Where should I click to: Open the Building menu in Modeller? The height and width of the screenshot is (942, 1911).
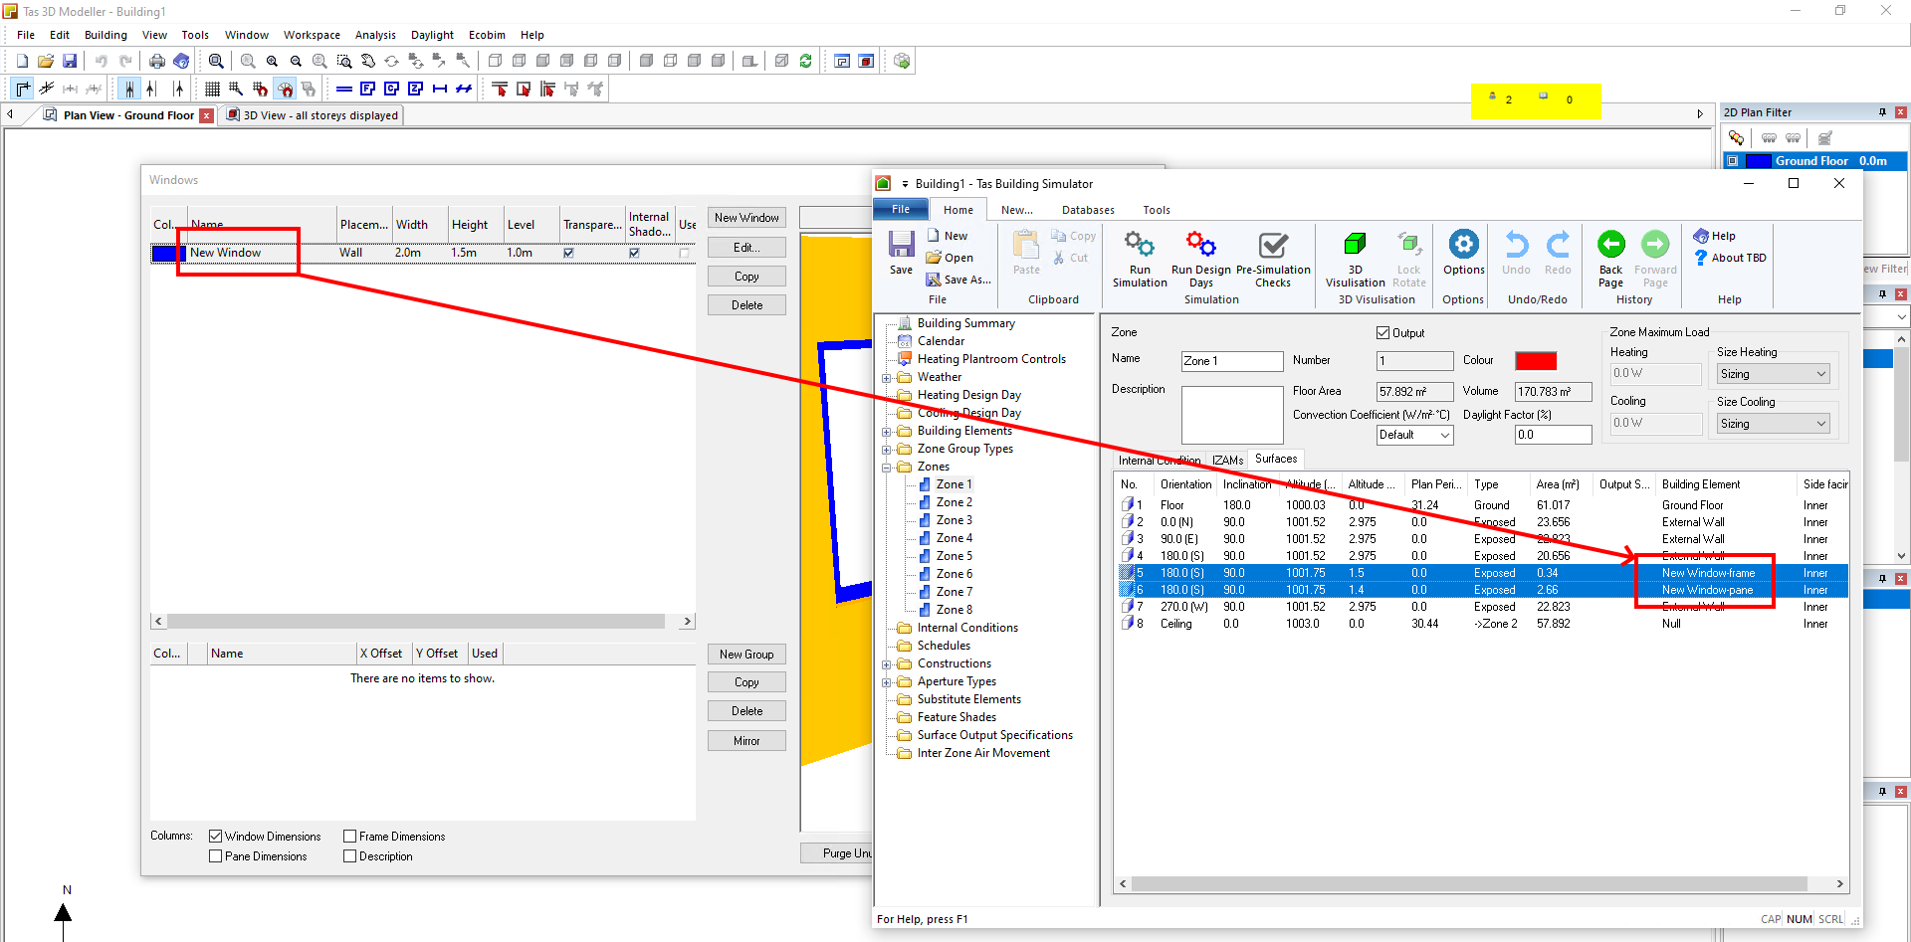click(x=106, y=35)
